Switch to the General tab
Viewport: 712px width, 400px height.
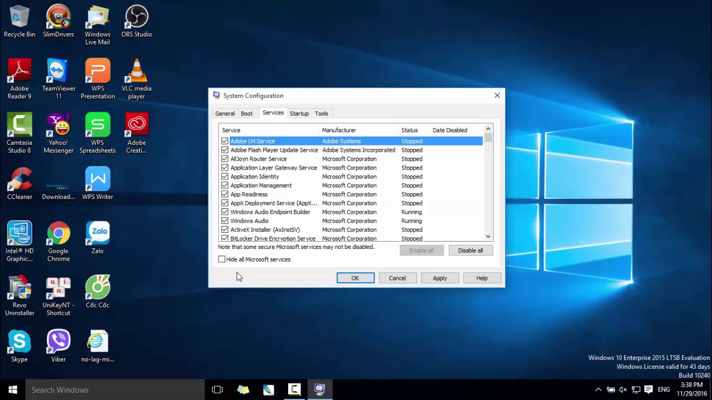(225, 113)
